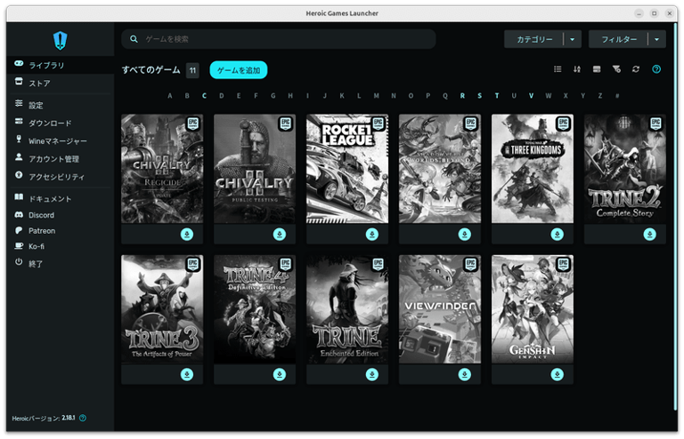Filter library by letter T

[497, 96]
